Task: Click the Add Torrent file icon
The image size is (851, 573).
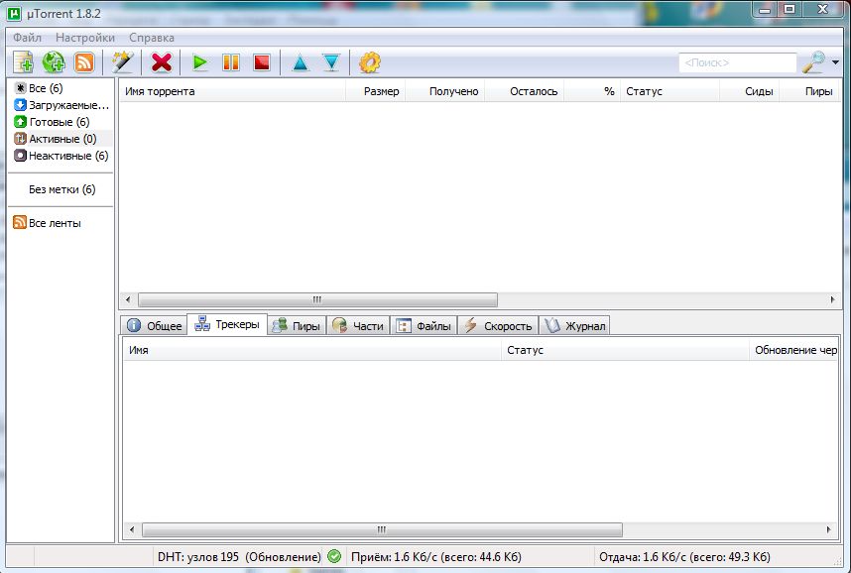Action: (24, 62)
